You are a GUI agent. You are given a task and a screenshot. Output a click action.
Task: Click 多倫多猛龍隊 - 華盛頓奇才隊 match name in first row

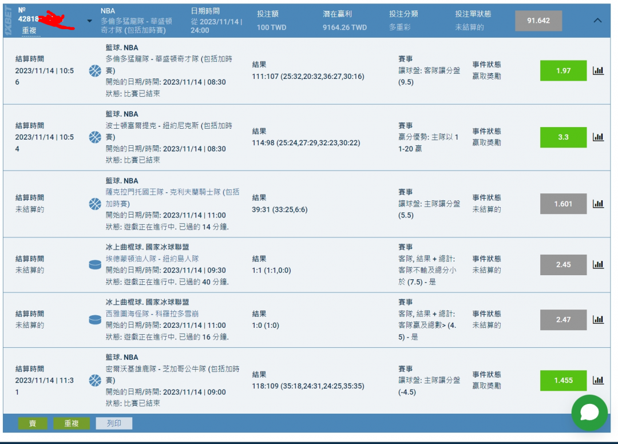[x=169, y=65]
